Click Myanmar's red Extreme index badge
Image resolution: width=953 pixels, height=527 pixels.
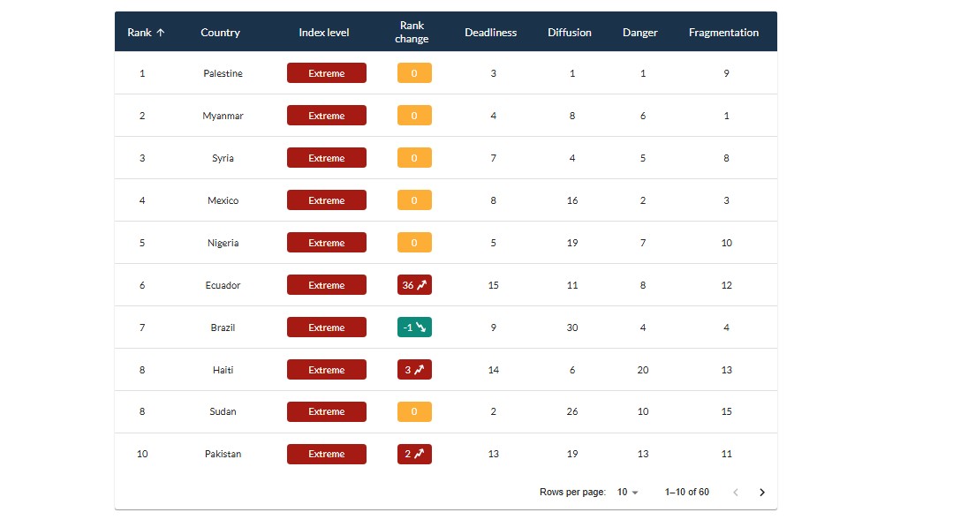[326, 116]
